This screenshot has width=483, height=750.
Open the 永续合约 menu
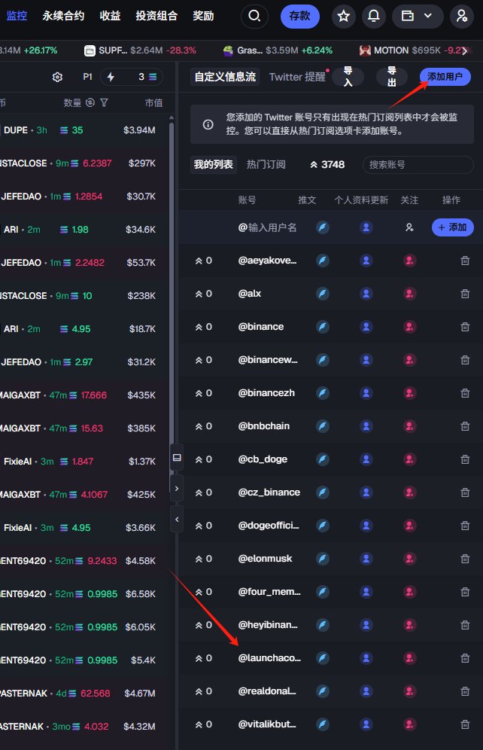(x=63, y=16)
